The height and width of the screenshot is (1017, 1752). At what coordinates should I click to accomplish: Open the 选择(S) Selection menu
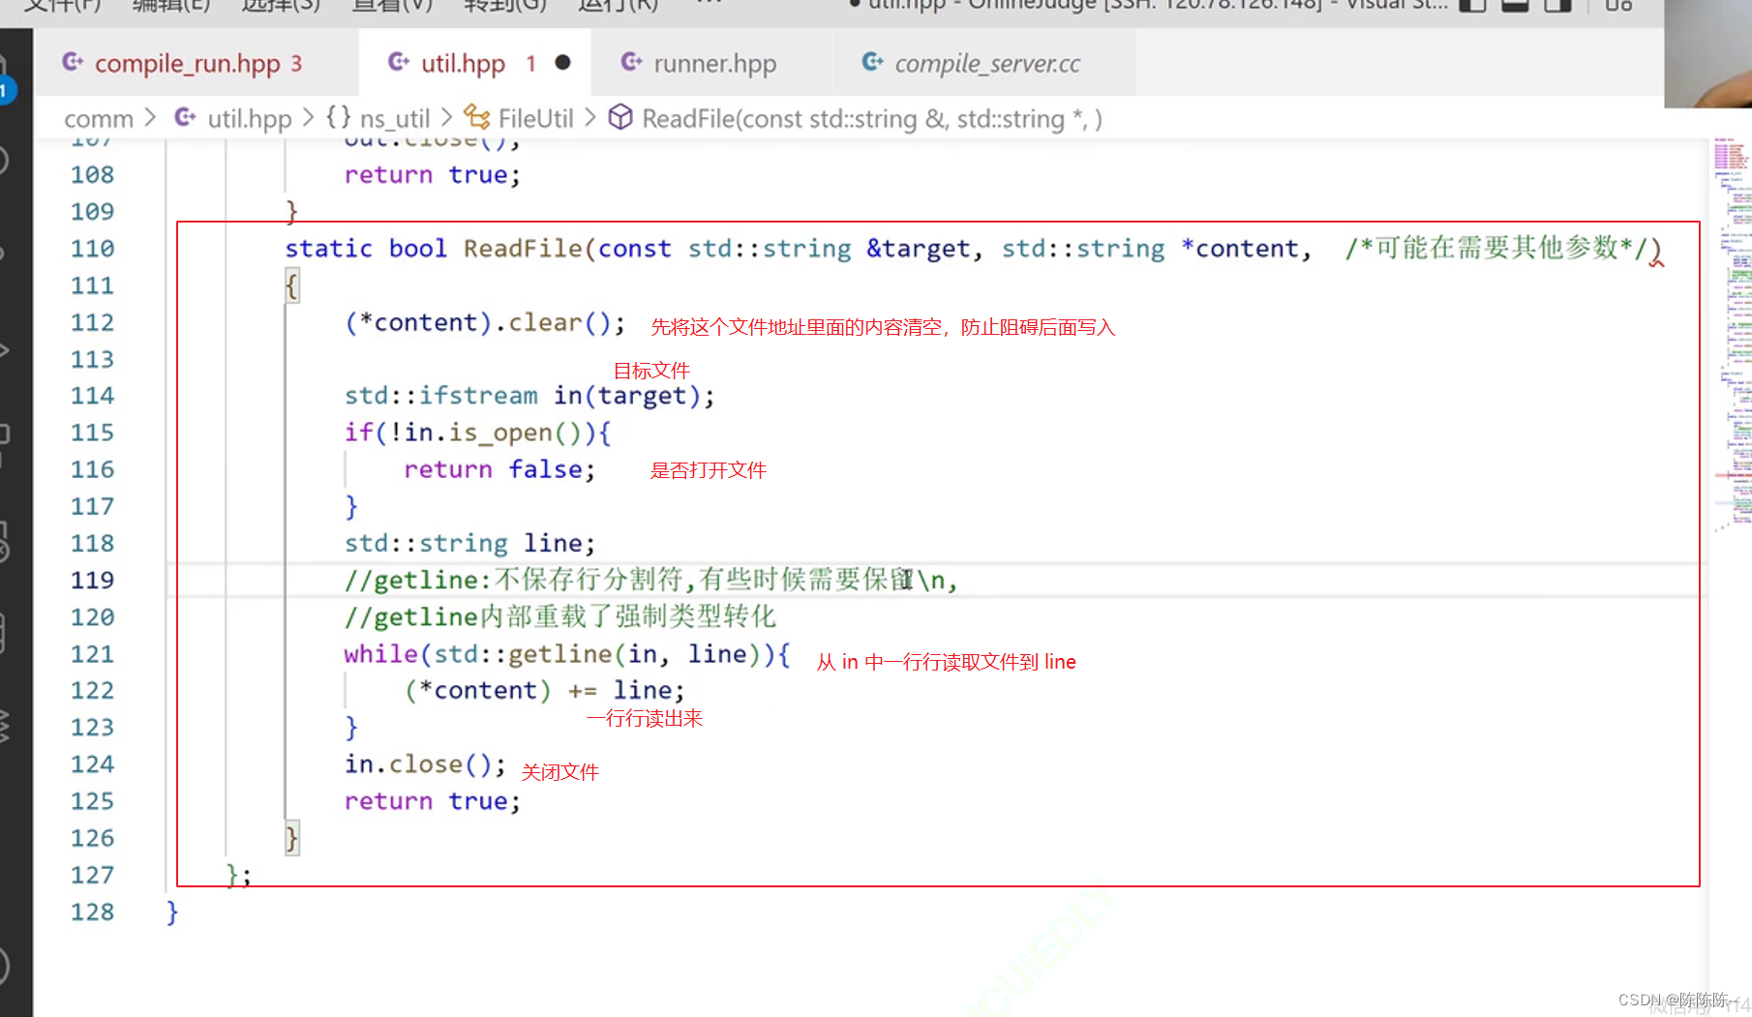click(280, 5)
